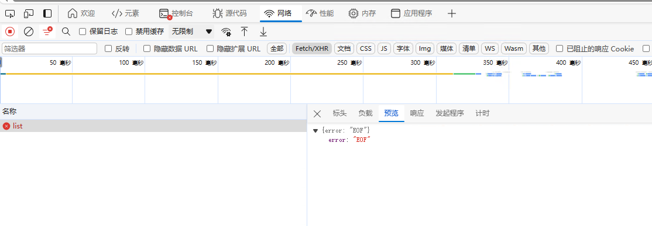Click the inspect element picker icon
This screenshot has width=652, height=226.
point(10,13)
